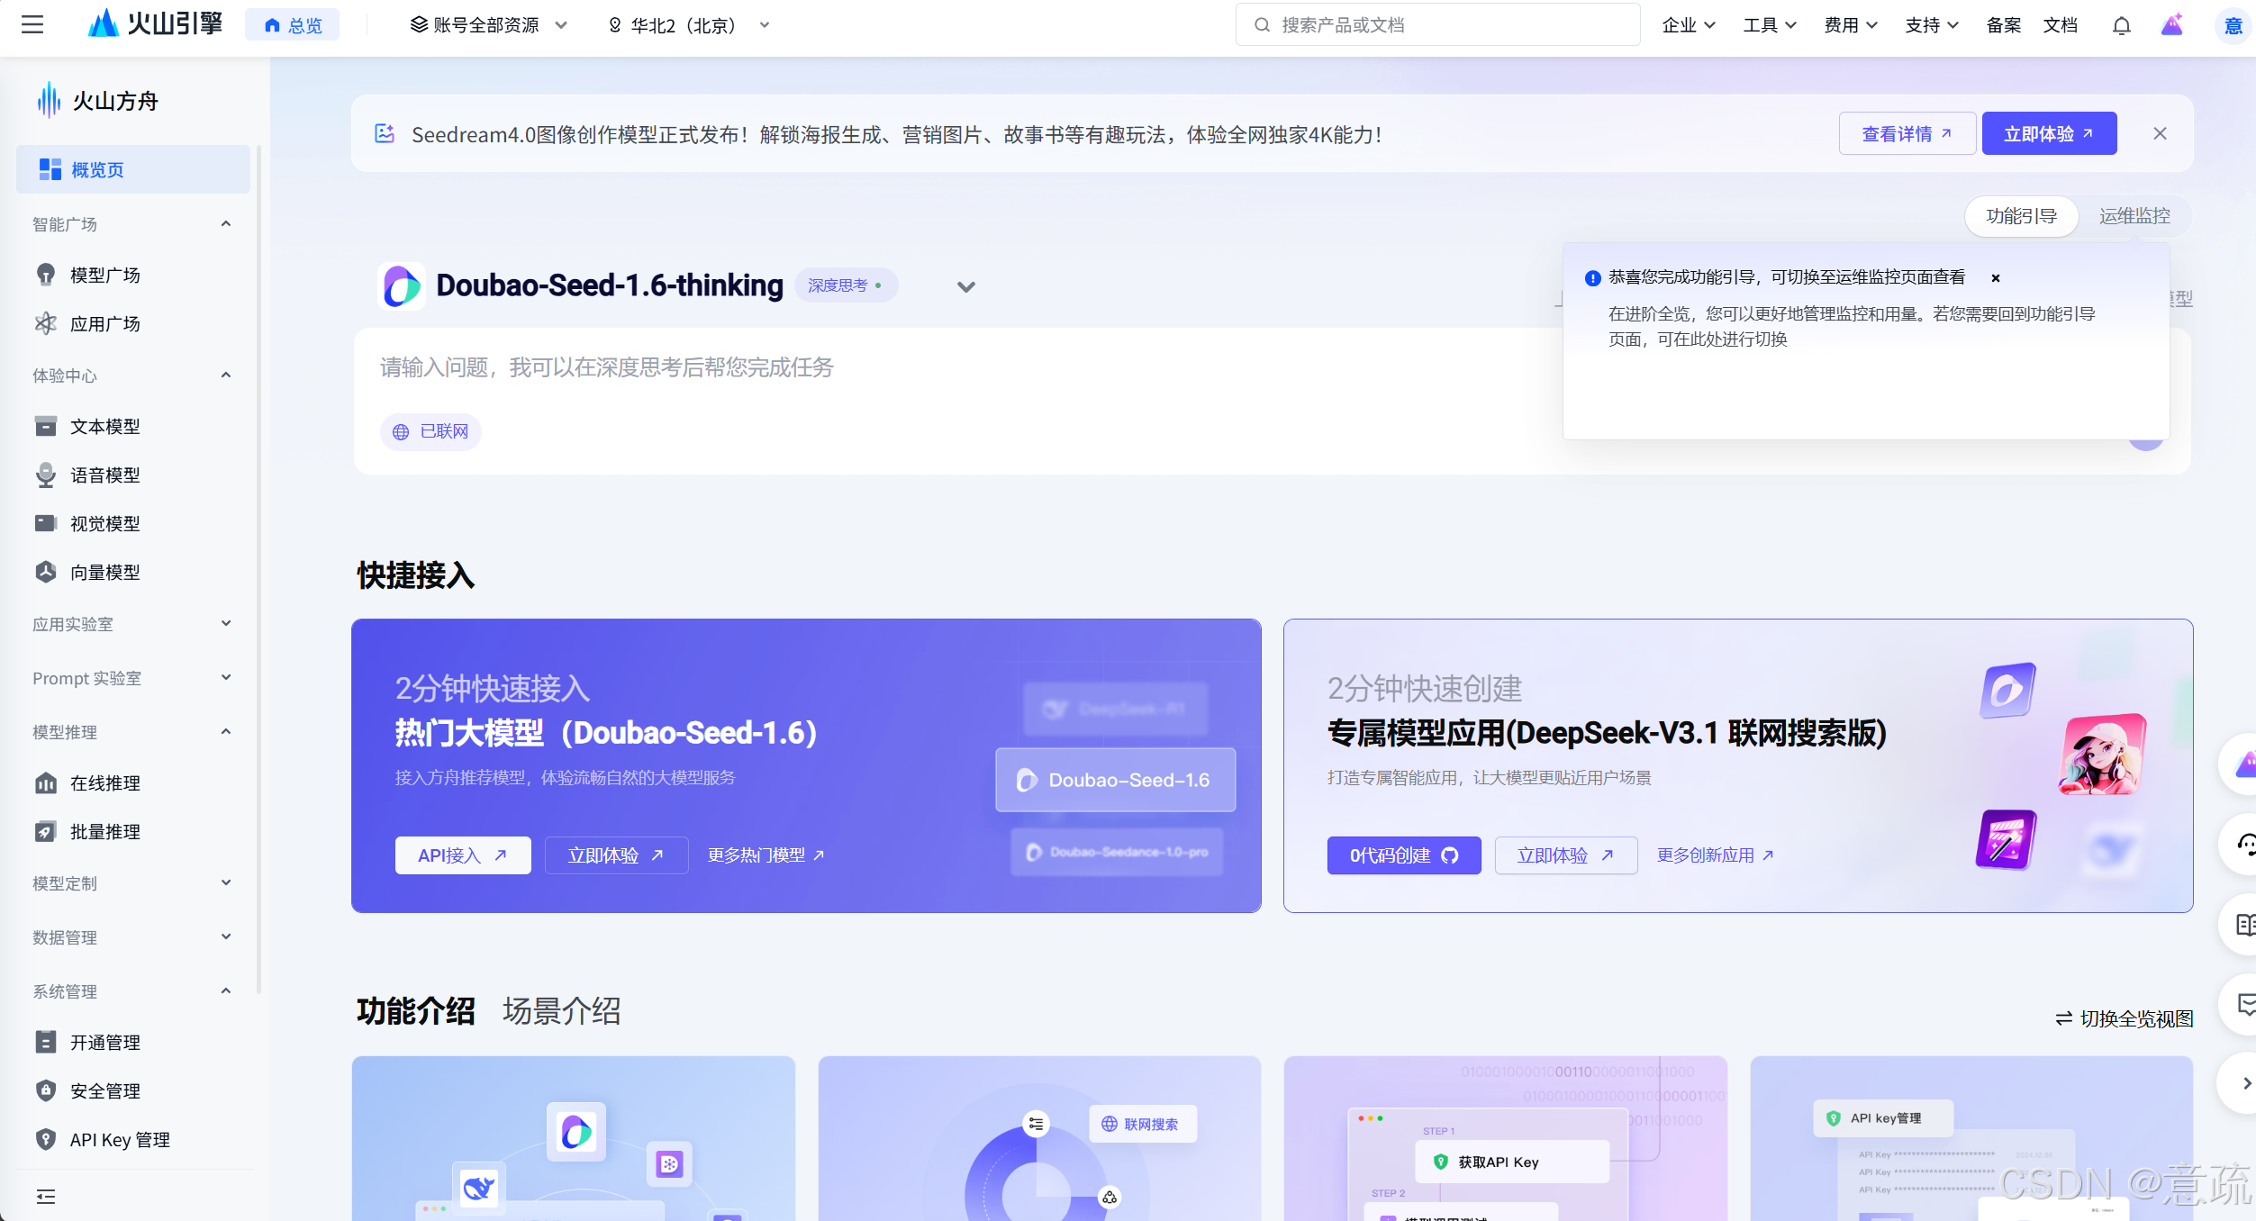Expand the Prompt 实验室 section
This screenshot has width=2256, height=1221.
(225, 678)
